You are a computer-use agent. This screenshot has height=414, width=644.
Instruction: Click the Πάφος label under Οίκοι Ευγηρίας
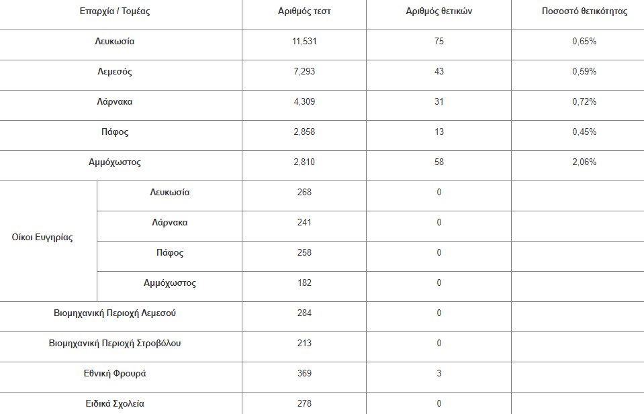tap(170, 253)
